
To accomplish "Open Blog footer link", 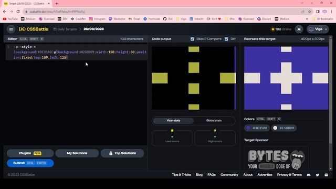I will (x=199, y=175).
